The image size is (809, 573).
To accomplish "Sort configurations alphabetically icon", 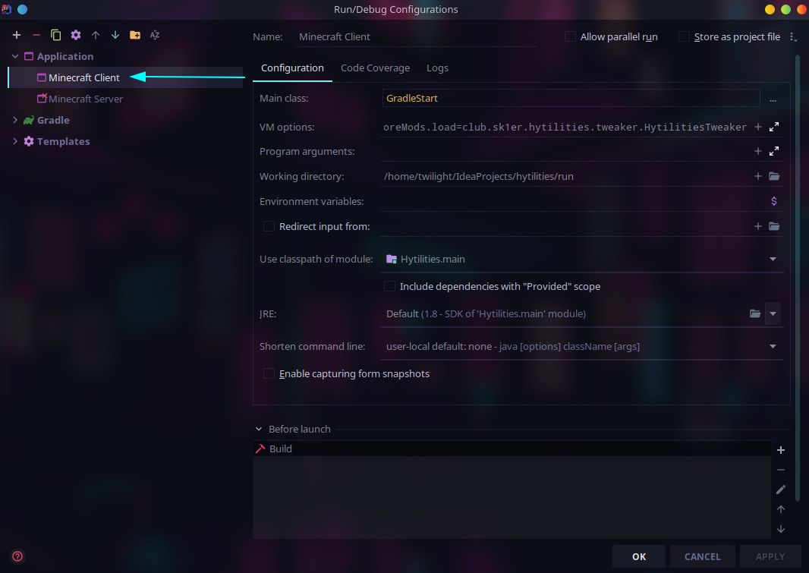I will (x=155, y=35).
